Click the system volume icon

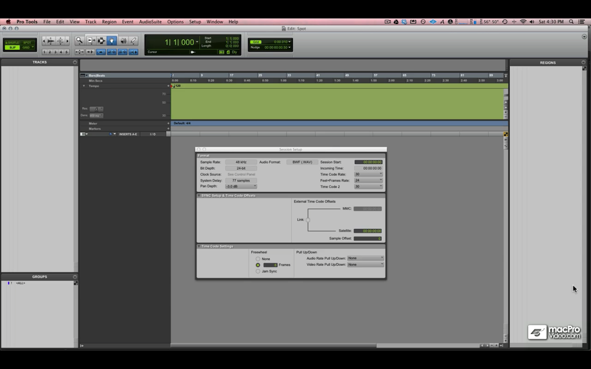pyautogui.click(x=532, y=22)
